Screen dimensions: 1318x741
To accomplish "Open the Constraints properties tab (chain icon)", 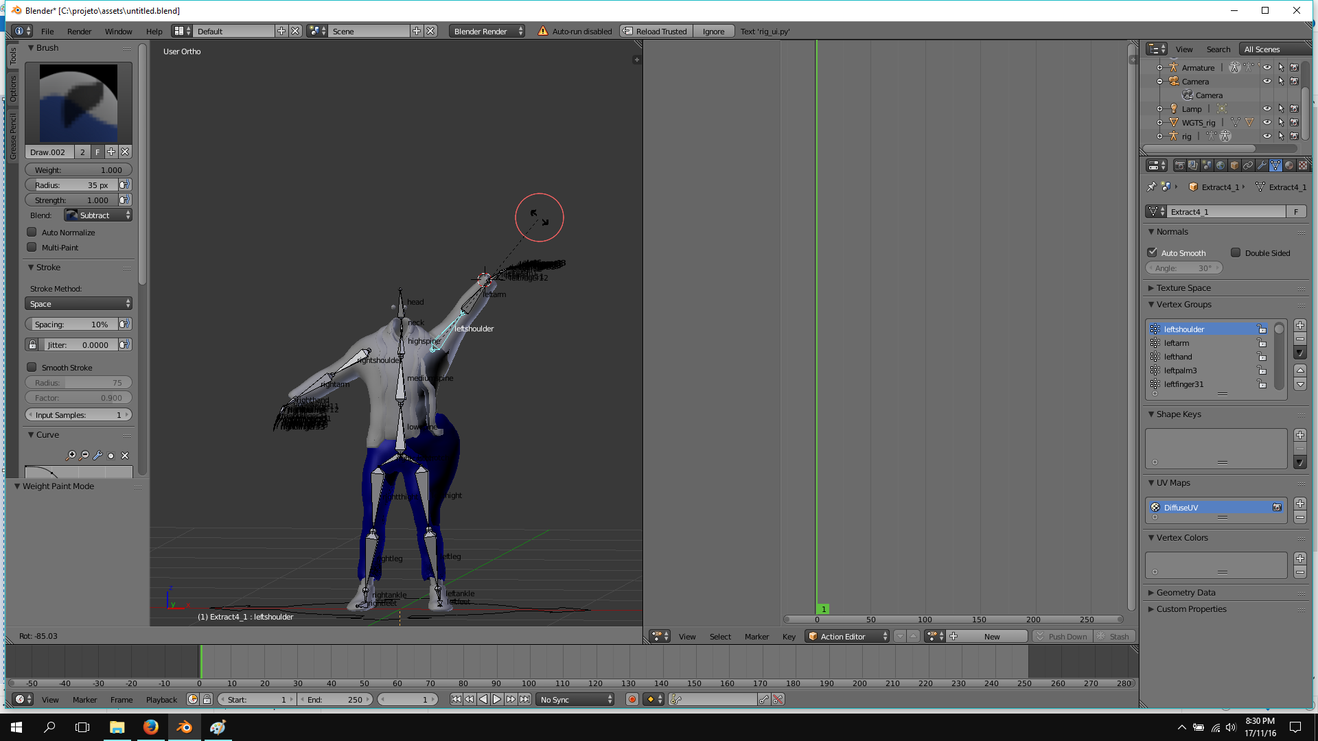I will pyautogui.click(x=1248, y=165).
